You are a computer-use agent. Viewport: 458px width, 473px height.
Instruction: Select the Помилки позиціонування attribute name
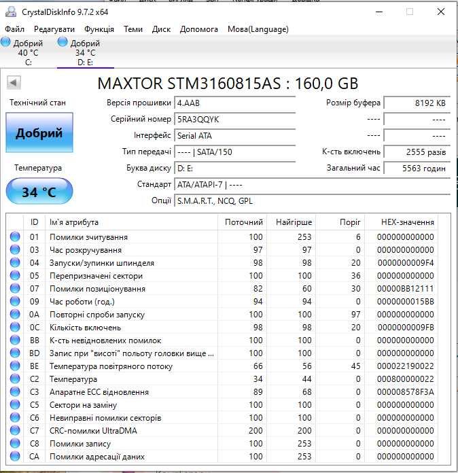[97, 289]
